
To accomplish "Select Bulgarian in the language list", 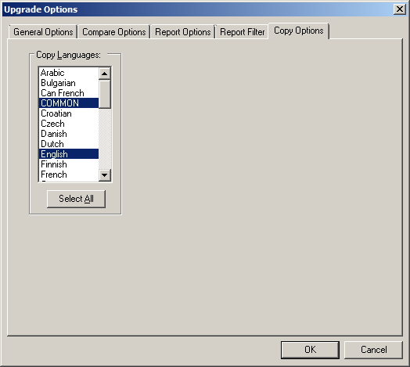I will (x=69, y=83).
